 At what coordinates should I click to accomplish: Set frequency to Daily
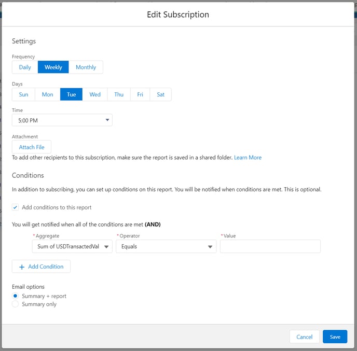25,67
